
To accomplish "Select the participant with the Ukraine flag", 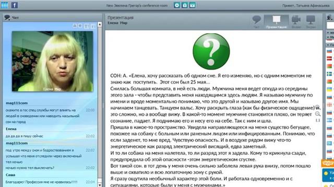I will coord(329,89).
